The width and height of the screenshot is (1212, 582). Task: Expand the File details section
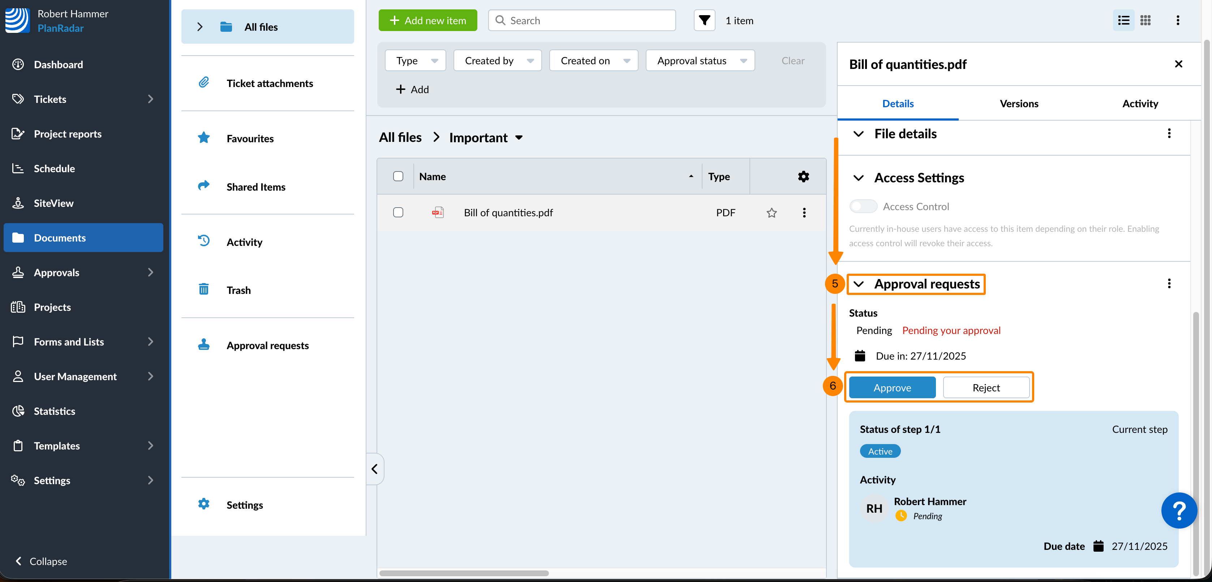(859, 134)
